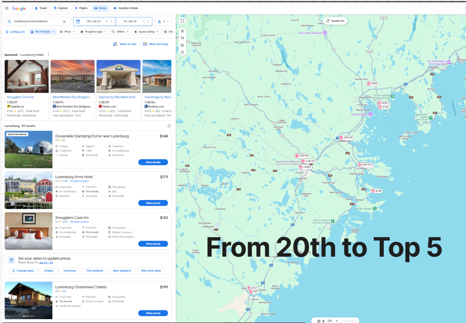
Task: Click the Ross Farm Museum map pin
Action: point(325,33)
